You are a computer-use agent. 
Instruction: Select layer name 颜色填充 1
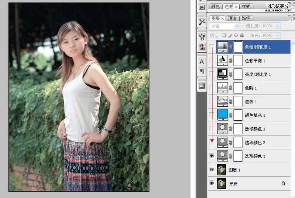tap(255, 115)
